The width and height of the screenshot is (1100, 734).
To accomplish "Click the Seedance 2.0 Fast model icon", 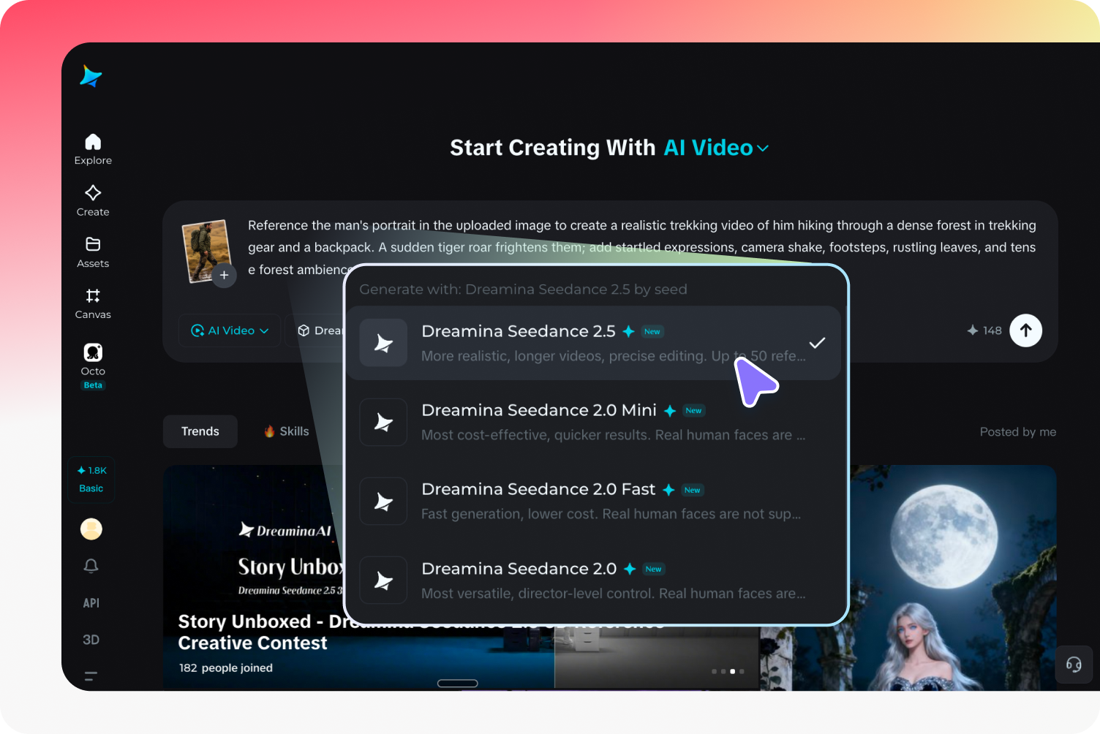I will (383, 502).
